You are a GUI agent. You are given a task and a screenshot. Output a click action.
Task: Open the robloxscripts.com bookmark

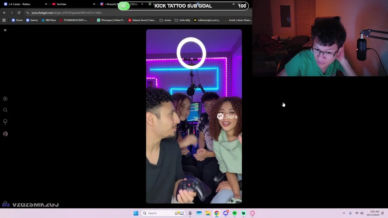(x=207, y=20)
